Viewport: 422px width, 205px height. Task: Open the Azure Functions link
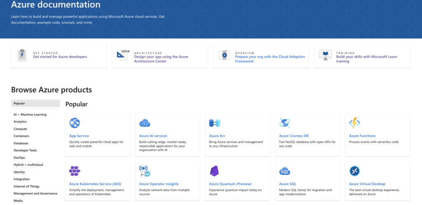pos(362,136)
